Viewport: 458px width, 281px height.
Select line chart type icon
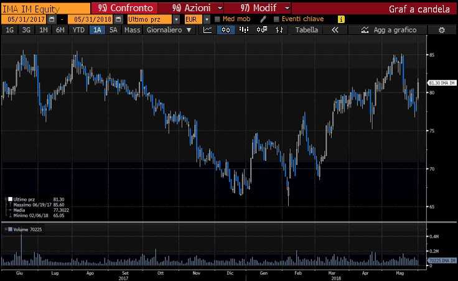208,30
